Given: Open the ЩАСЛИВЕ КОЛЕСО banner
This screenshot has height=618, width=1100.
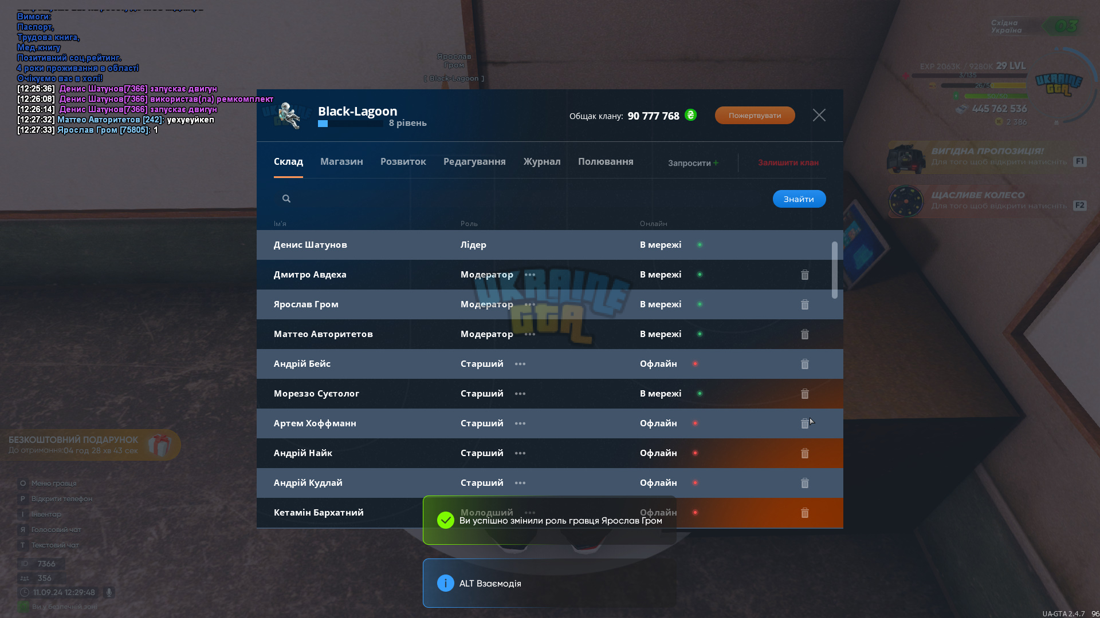Looking at the screenshot, I should (987, 201).
